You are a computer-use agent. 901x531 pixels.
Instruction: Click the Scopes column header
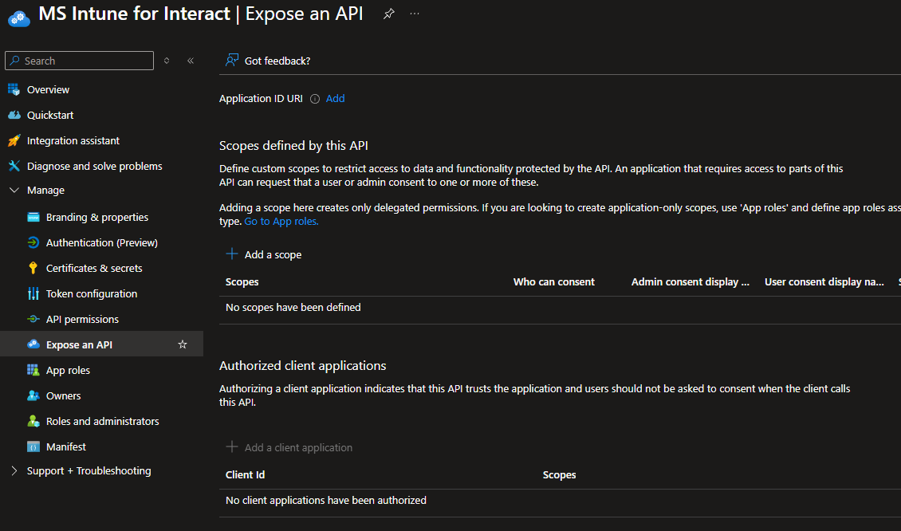(242, 282)
